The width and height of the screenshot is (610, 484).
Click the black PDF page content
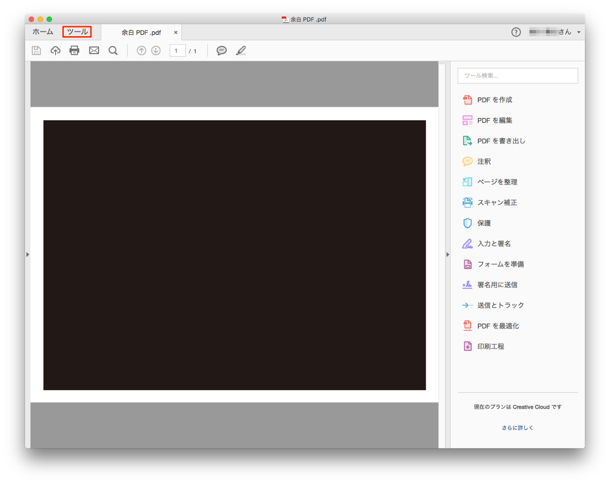(234, 255)
